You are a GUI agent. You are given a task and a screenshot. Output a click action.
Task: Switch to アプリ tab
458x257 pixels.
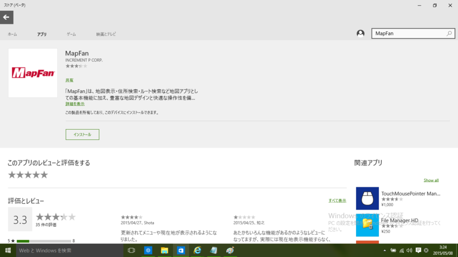click(42, 34)
